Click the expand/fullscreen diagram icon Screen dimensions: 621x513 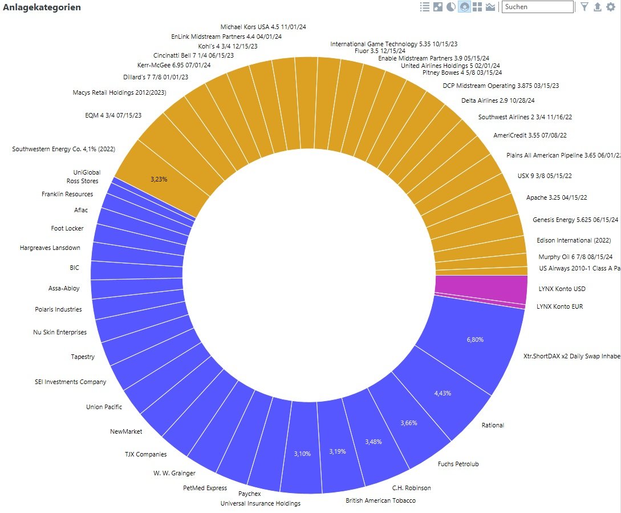pos(437,7)
